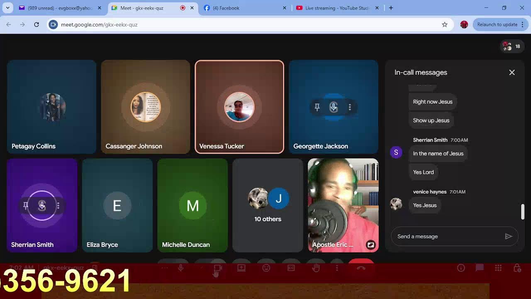Select Apostle Eric's video tile
The height and width of the screenshot is (299, 531).
click(343, 206)
